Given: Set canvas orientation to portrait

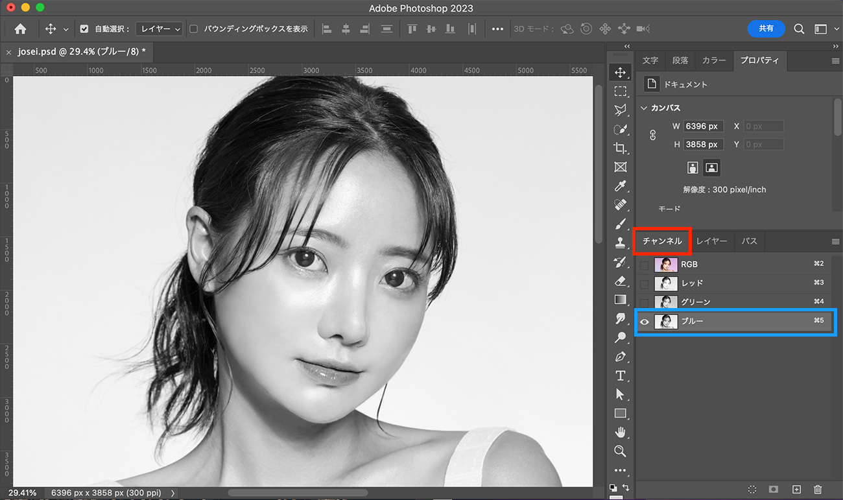Looking at the screenshot, I should (x=693, y=167).
